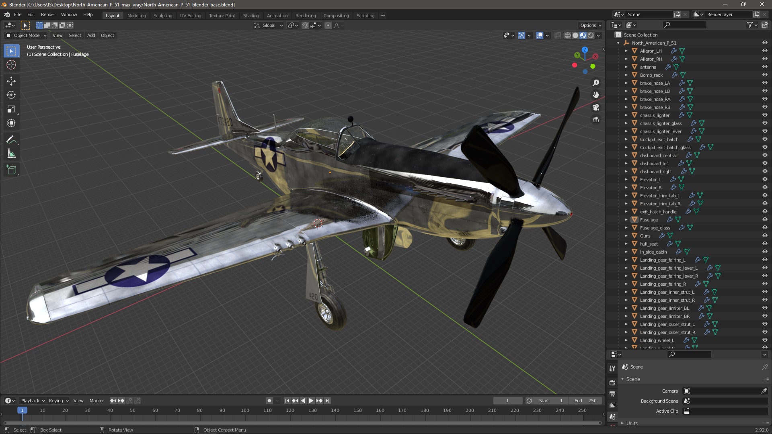Select the Scale tool
Screen dimensions: 772x434
(11, 109)
